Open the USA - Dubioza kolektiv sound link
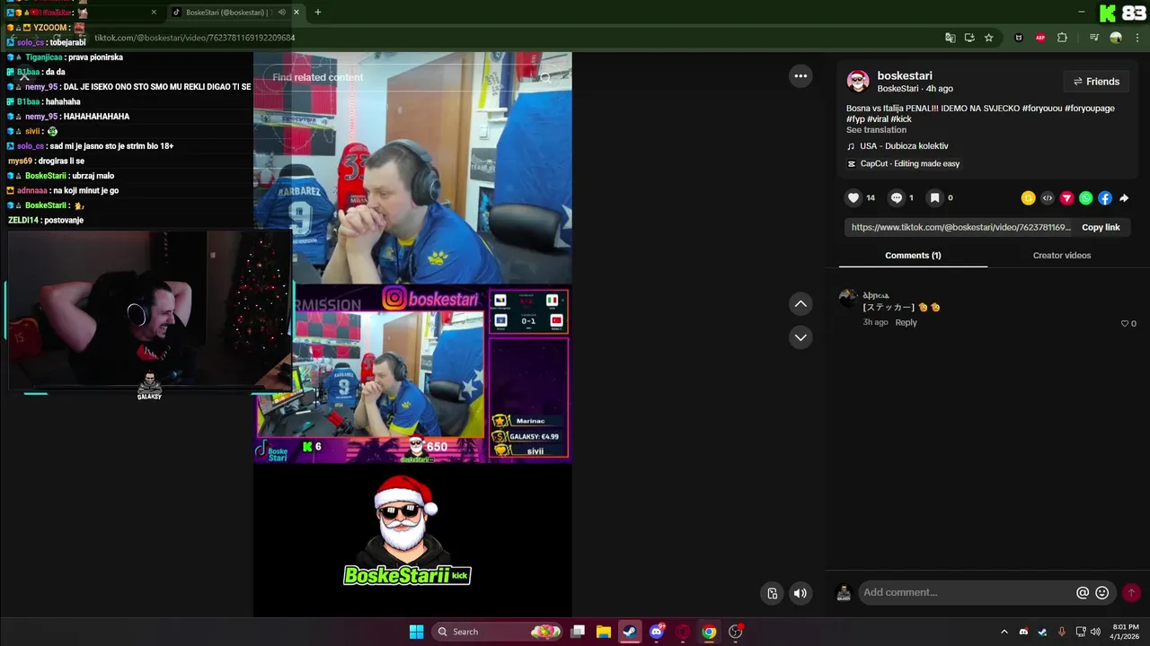This screenshot has width=1150, height=646. click(904, 146)
